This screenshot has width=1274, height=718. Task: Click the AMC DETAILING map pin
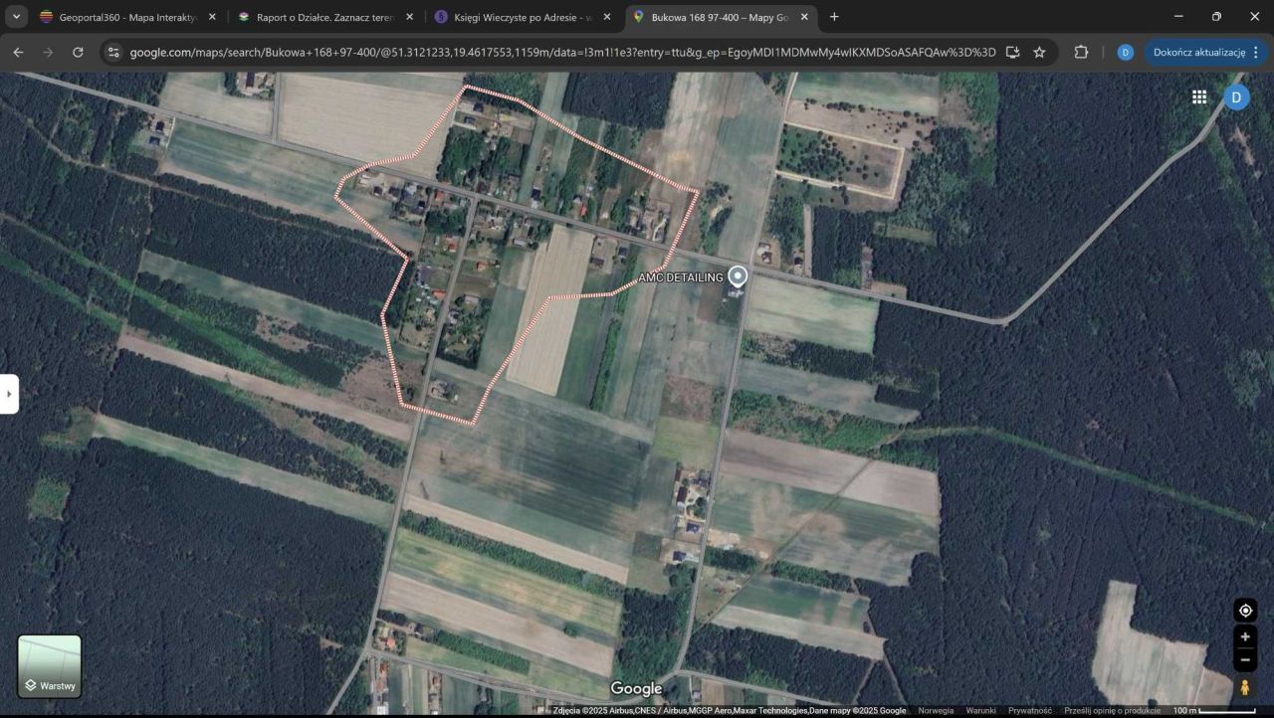pos(738,275)
